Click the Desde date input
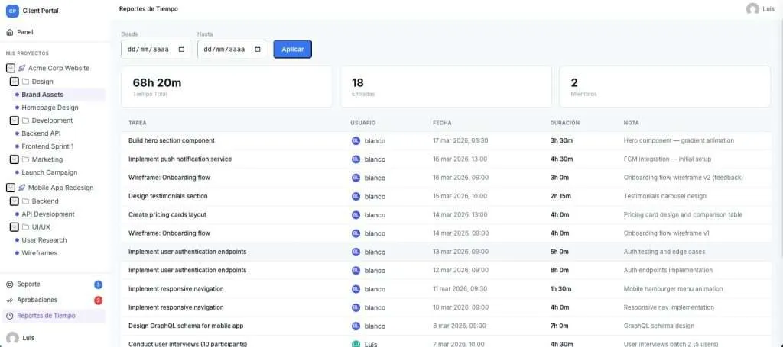 point(156,50)
